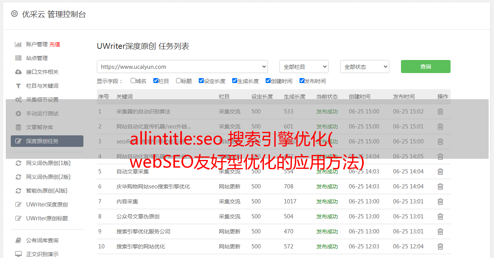Delete the 搜索引擎的网站优化 task via trash icon
Screen dimensions: 494x258
pyautogui.click(x=440, y=246)
